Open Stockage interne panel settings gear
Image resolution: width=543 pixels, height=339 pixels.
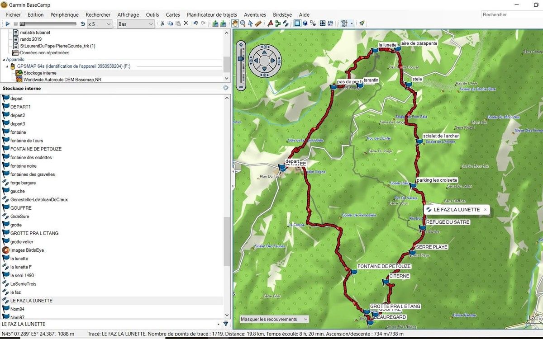pos(226,88)
